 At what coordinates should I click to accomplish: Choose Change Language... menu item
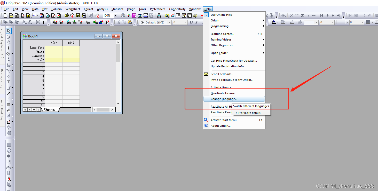[234, 99]
